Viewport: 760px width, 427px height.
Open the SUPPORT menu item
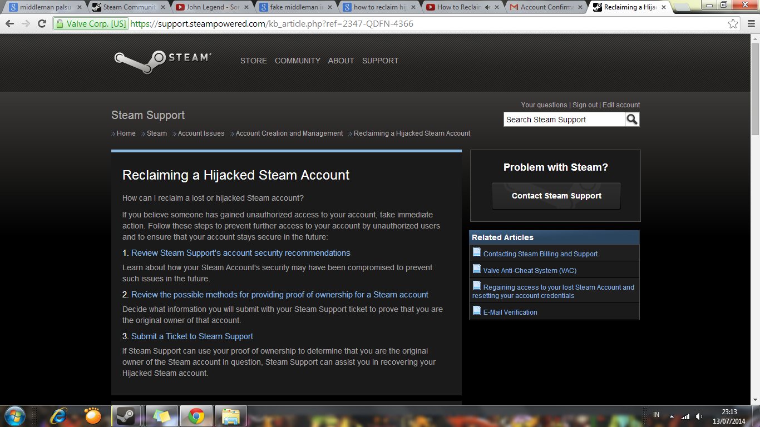(381, 61)
